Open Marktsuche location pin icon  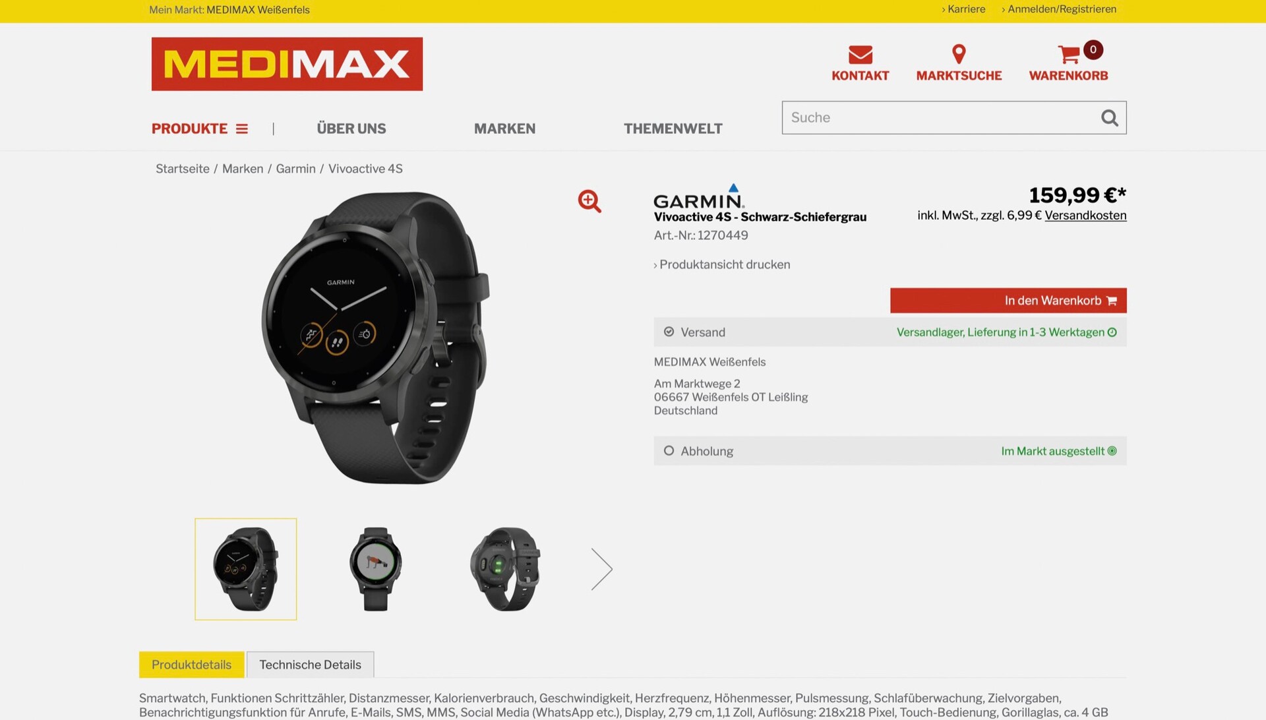959,54
